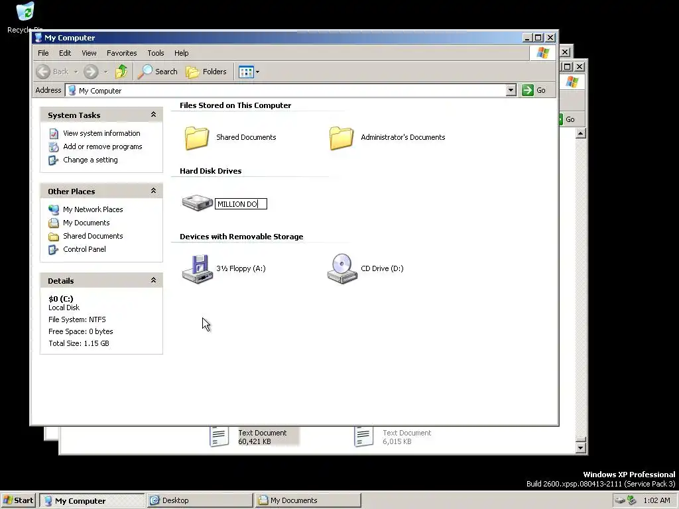Click the Back navigation button

[x=53, y=72]
